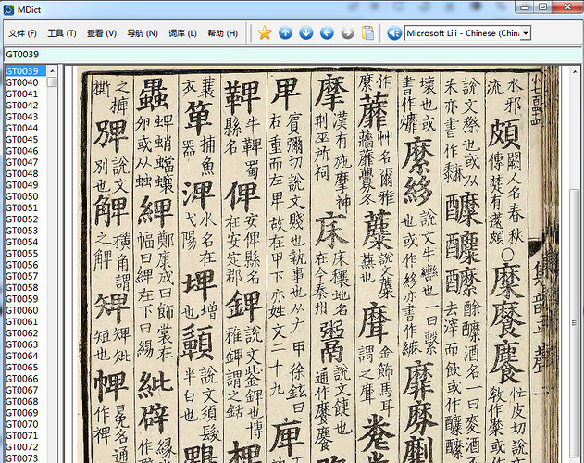Click the search field containing GT0039

click(x=292, y=55)
